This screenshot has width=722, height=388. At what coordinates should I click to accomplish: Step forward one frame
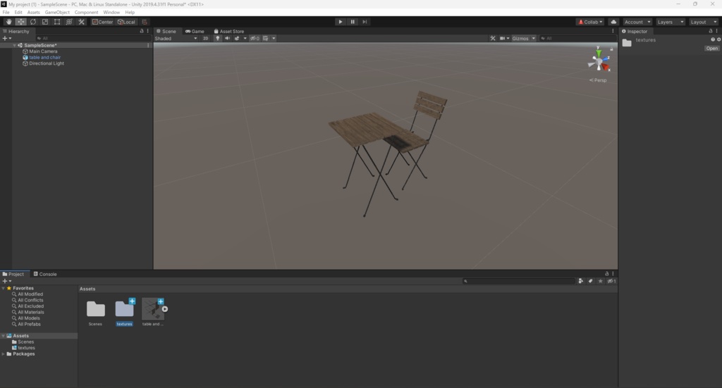(x=365, y=22)
